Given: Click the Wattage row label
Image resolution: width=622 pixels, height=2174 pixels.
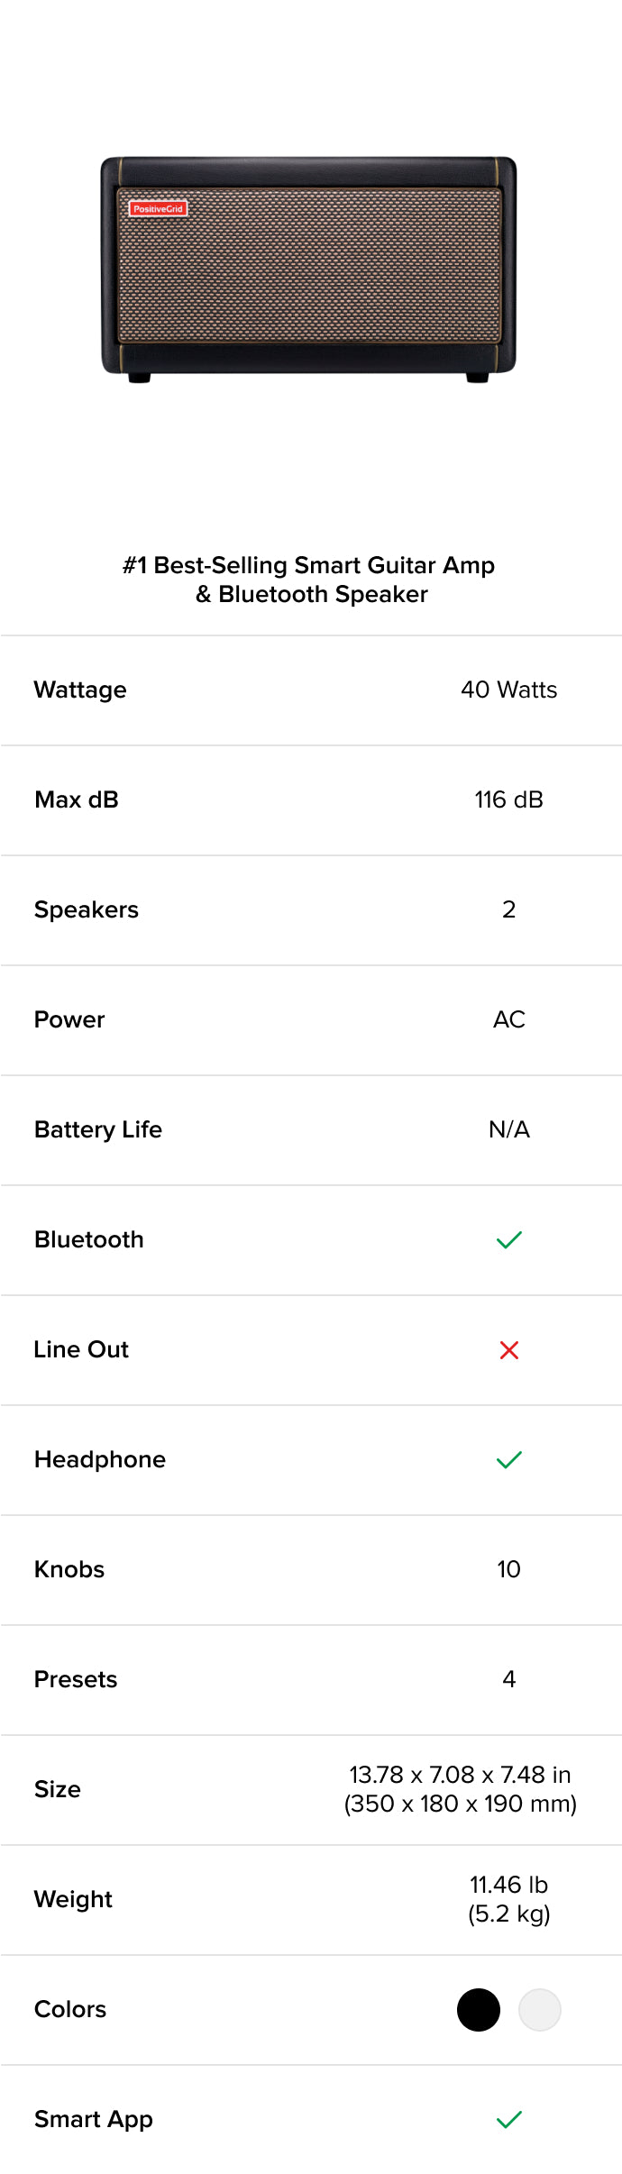Looking at the screenshot, I should pyautogui.click(x=80, y=690).
